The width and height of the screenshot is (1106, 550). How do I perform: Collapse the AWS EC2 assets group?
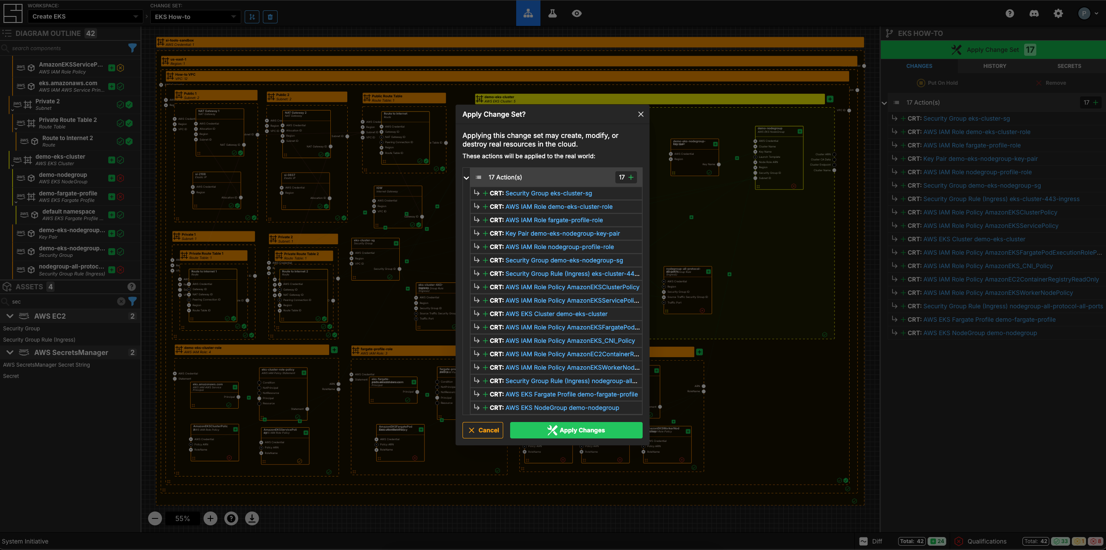click(10, 316)
